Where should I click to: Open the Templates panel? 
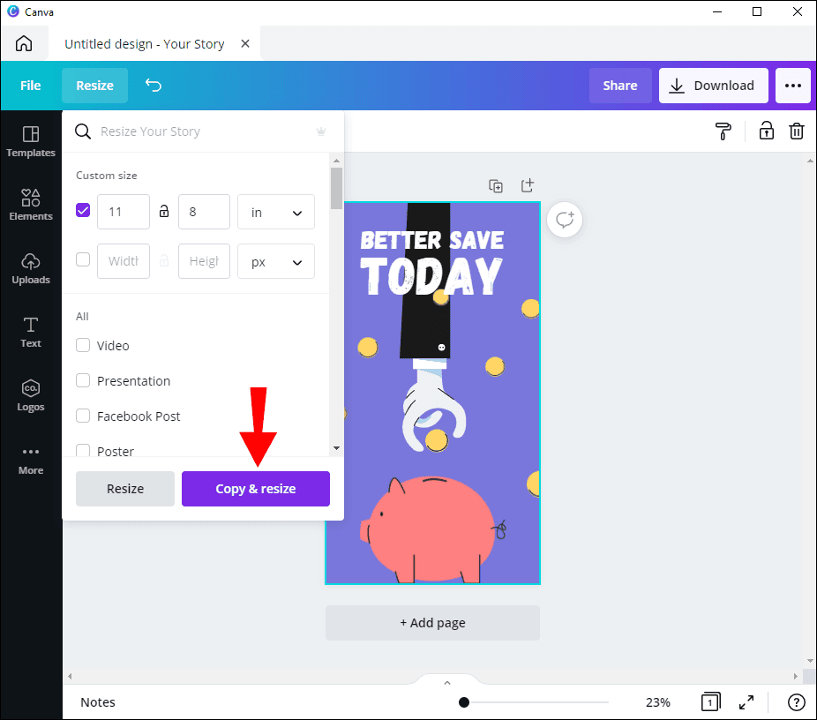pyautogui.click(x=30, y=143)
